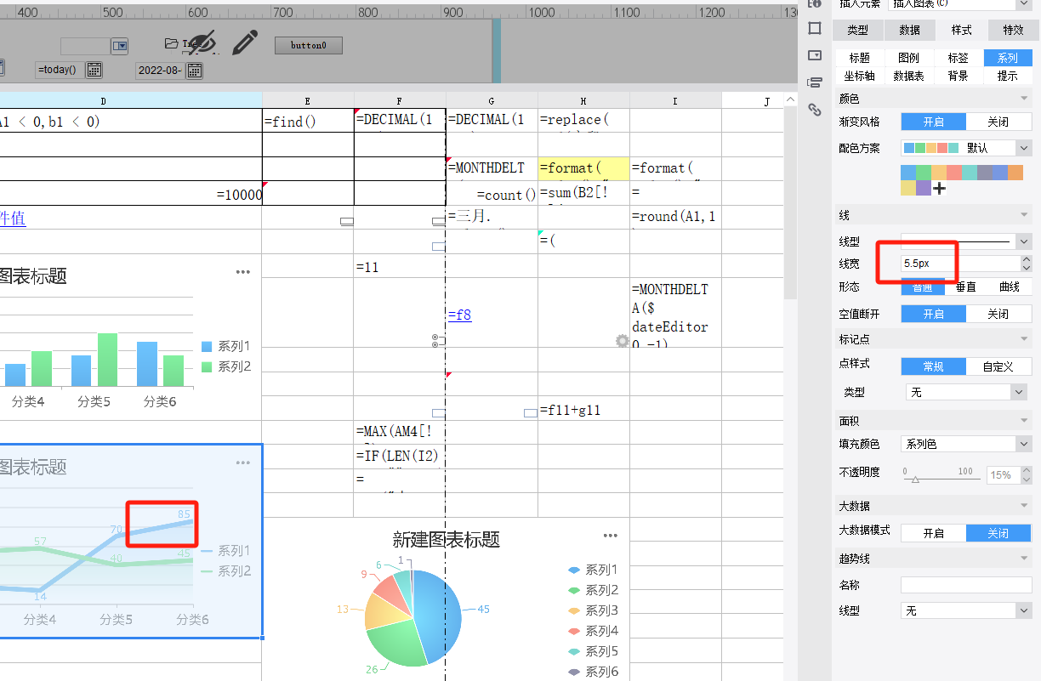This screenshot has width=1041, height=681.
Task: Click the =f8 hyperlink cell
Action: [459, 315]
